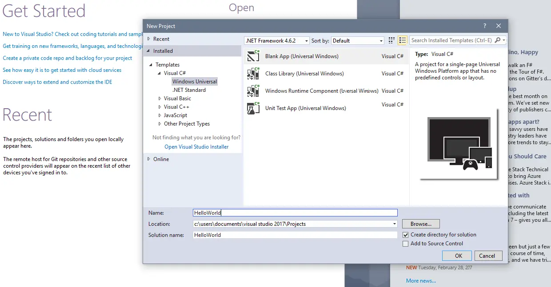Screen dimensions: 551x287
Task: Open Visual Studio Installer link
Action: [x=196, y=147]
